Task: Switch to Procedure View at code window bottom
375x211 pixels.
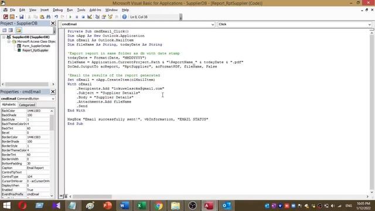Action: coord(61,196)
